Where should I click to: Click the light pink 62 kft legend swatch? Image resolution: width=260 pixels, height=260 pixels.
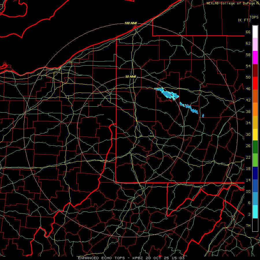(255, 44)
